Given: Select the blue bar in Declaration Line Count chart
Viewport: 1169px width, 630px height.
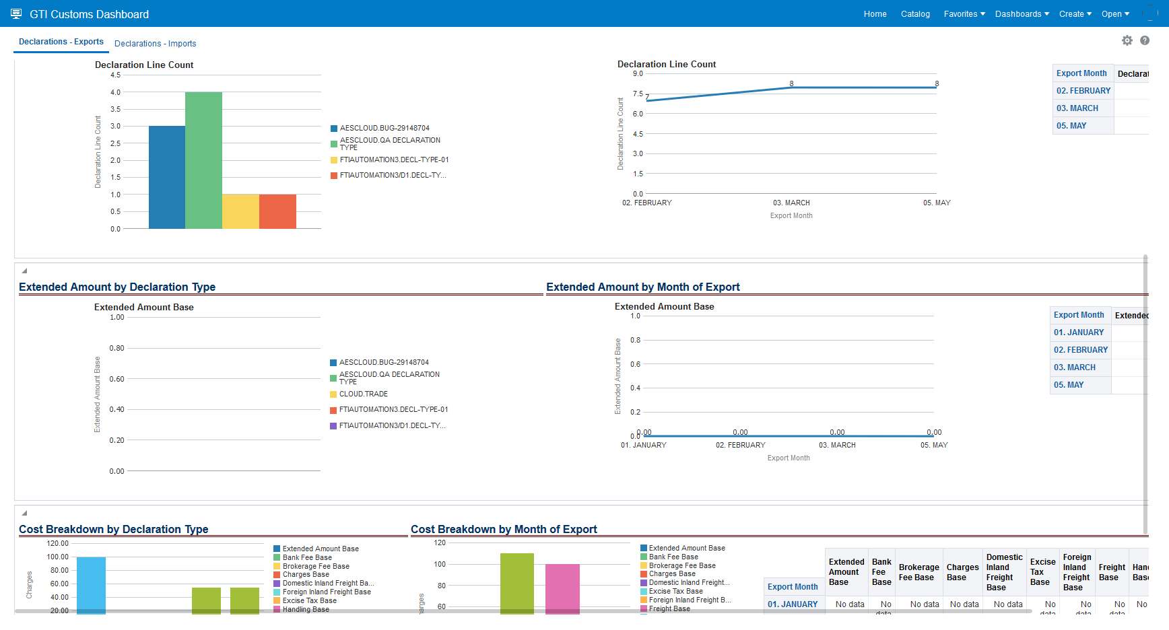Looking at the screenshot, I should click(167, 178).
